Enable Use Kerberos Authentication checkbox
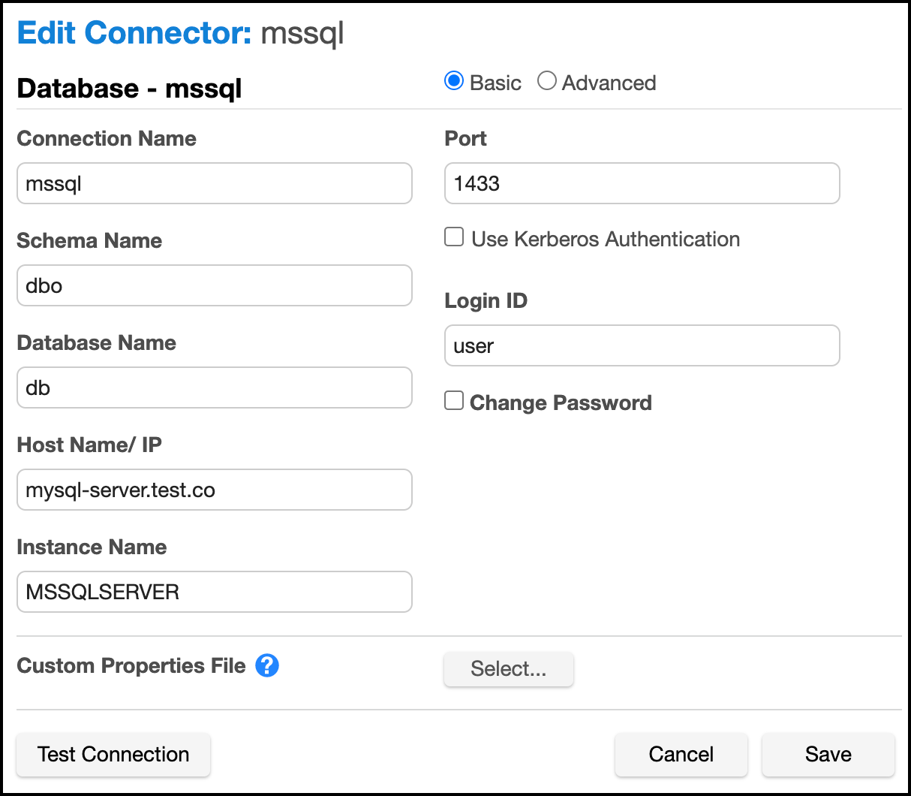The width and height of the screenshot is (911, 796). point(454,237)
